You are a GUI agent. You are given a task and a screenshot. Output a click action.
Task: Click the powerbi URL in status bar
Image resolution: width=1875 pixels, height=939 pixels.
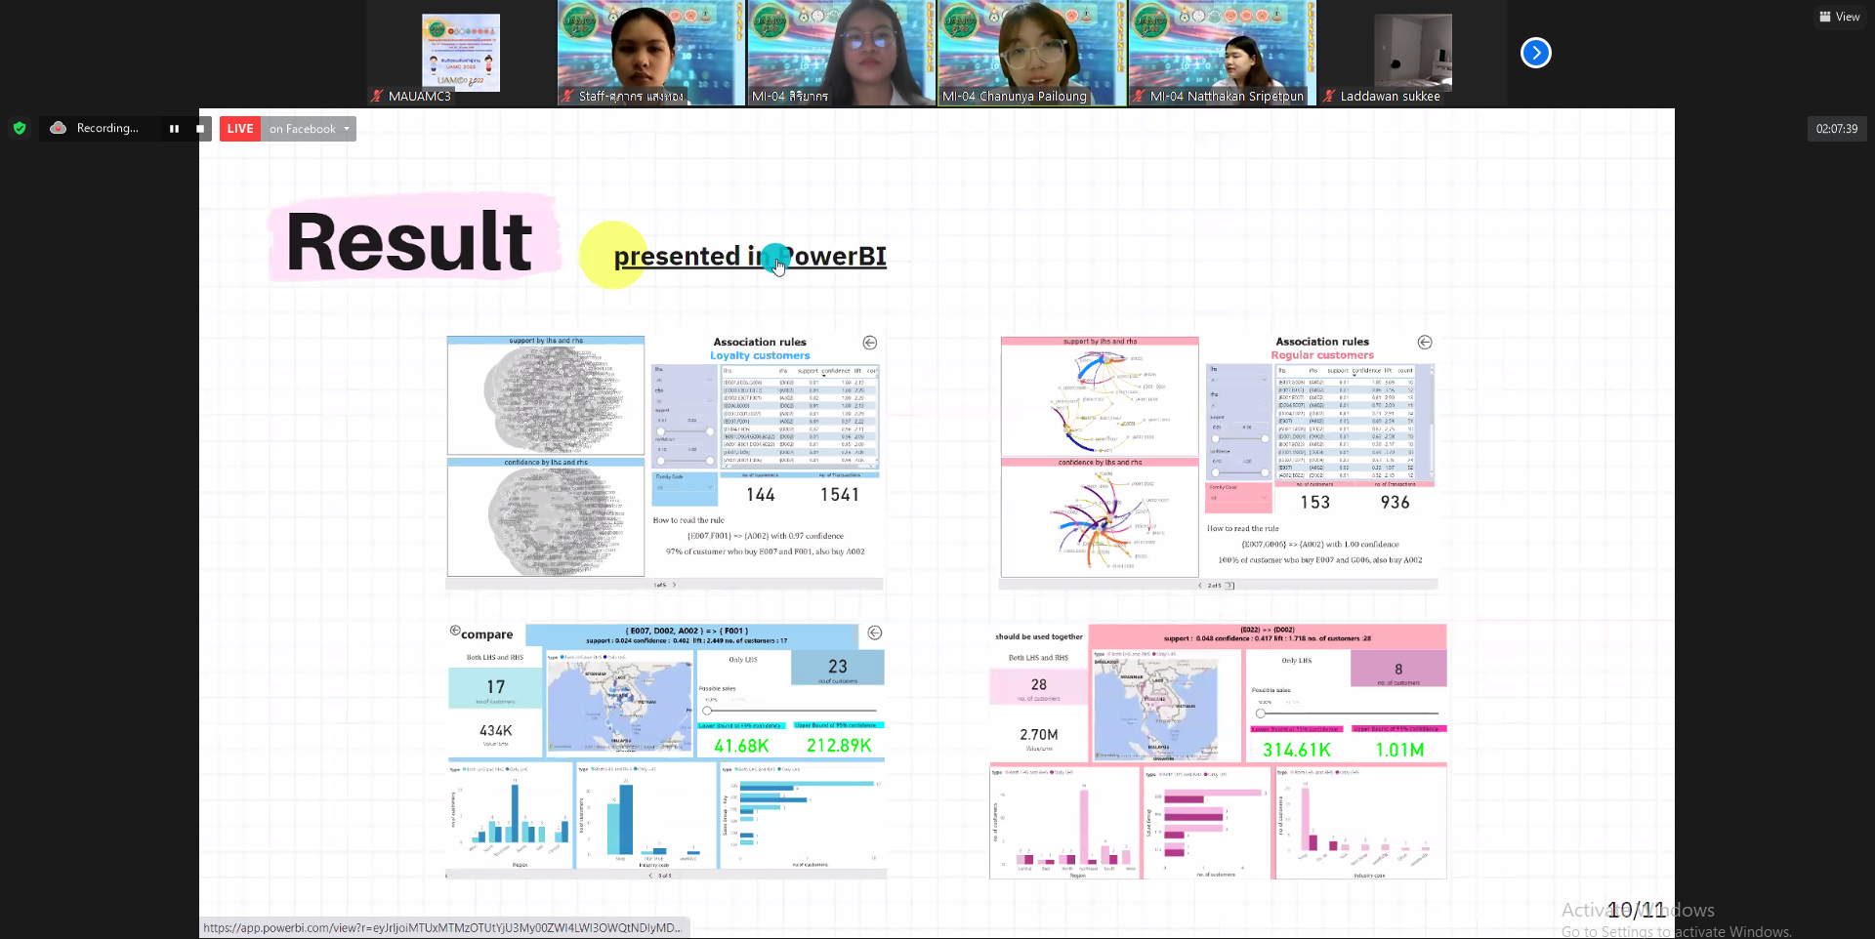[x=442, y=928]
